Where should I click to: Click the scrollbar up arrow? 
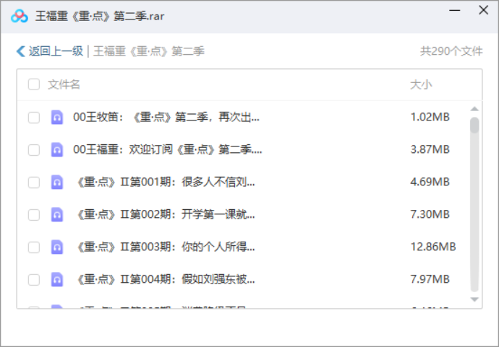(474, 109)
